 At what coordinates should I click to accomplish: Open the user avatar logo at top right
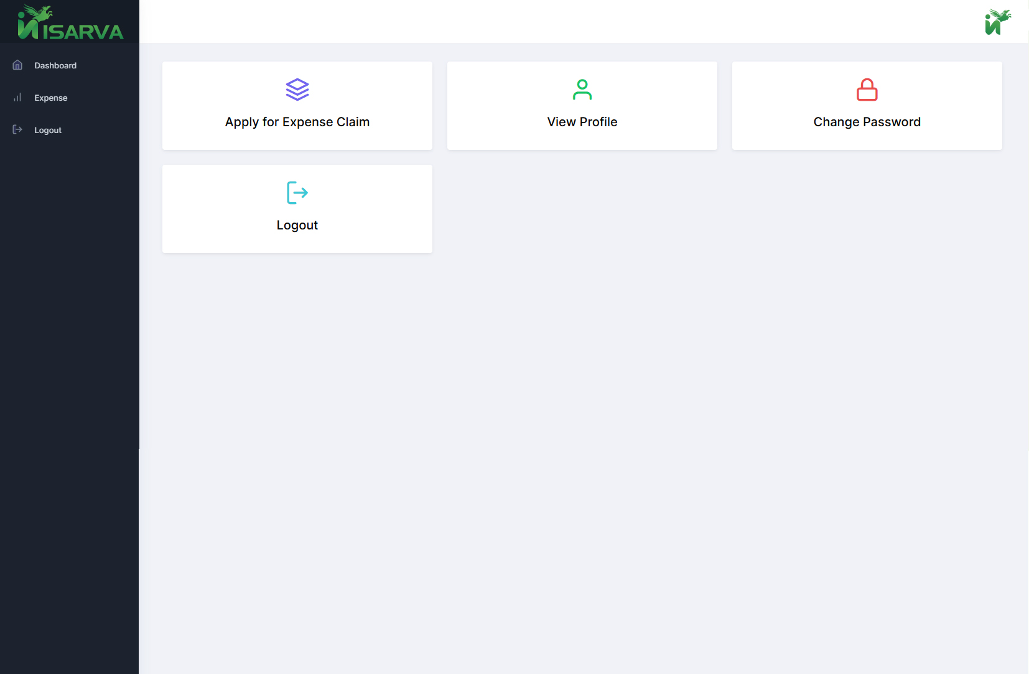(x=997, y=22)
